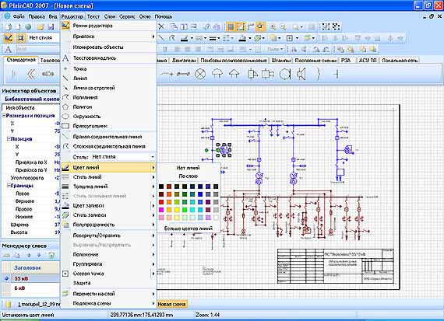Pick the black swatch in the palette's first row

point(161,187)
